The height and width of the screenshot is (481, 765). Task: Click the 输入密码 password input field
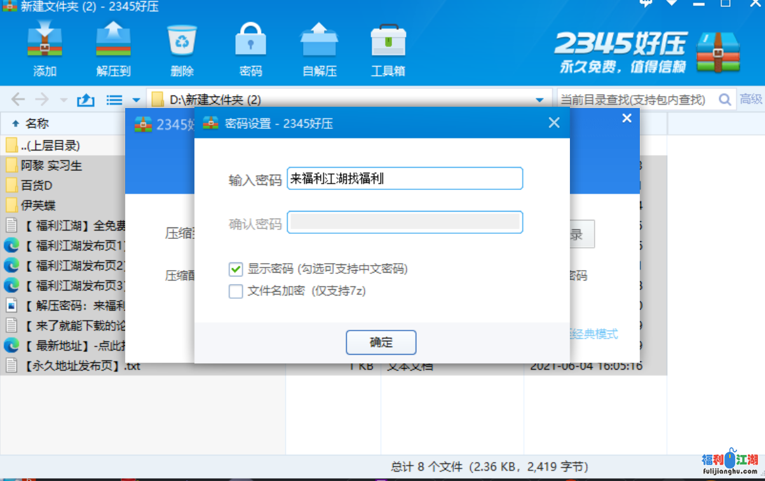pos(405,179)
